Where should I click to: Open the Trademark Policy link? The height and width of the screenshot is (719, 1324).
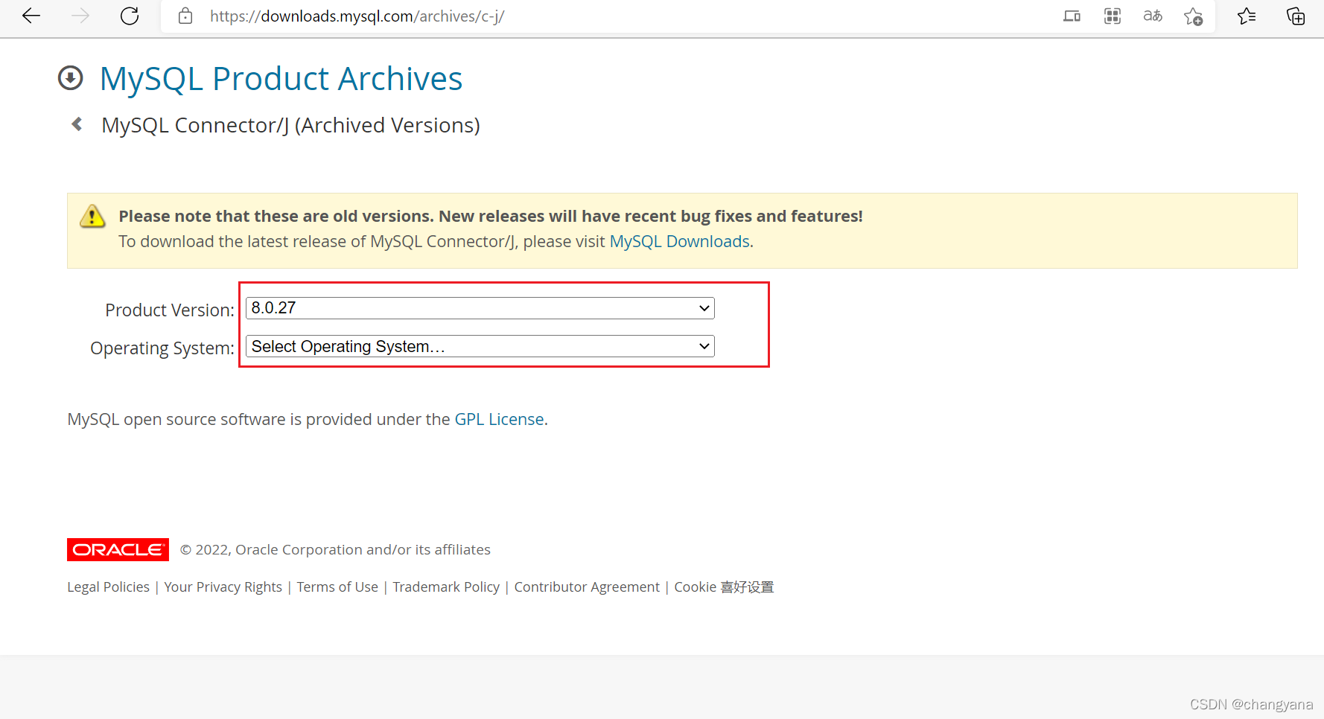click(x=446, y=587)
